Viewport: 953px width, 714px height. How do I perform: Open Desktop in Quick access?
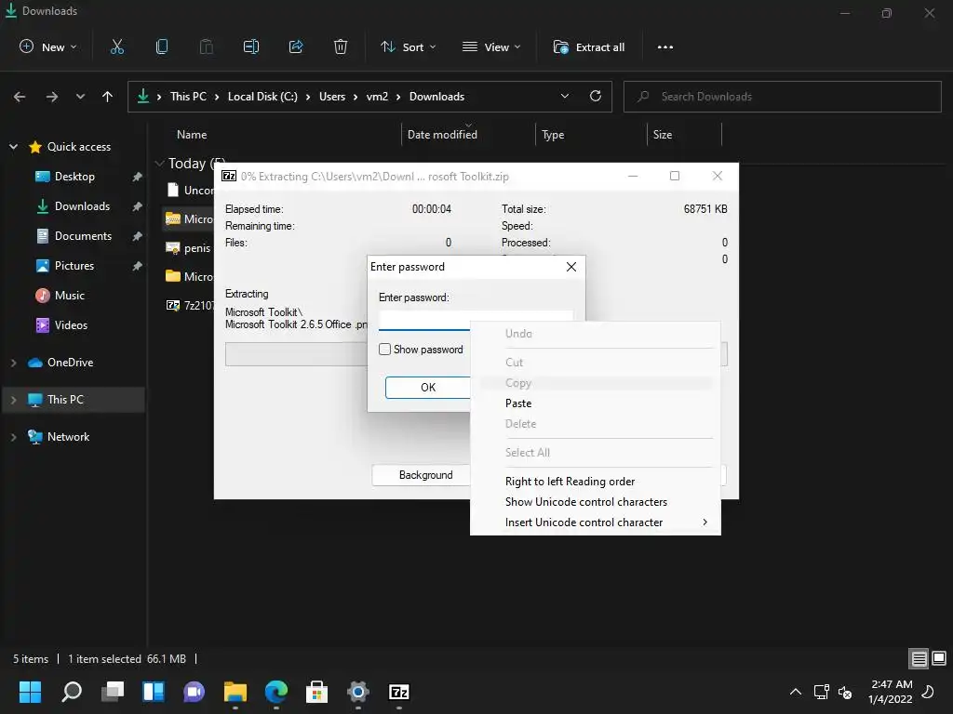pyautogui.click(x=74, y=177)
